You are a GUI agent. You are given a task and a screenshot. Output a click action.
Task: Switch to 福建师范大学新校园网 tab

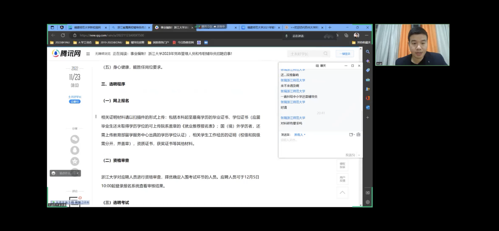point(88,28)
